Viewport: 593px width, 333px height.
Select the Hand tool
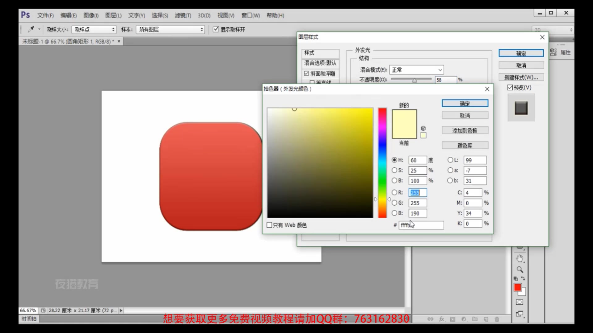520,258
